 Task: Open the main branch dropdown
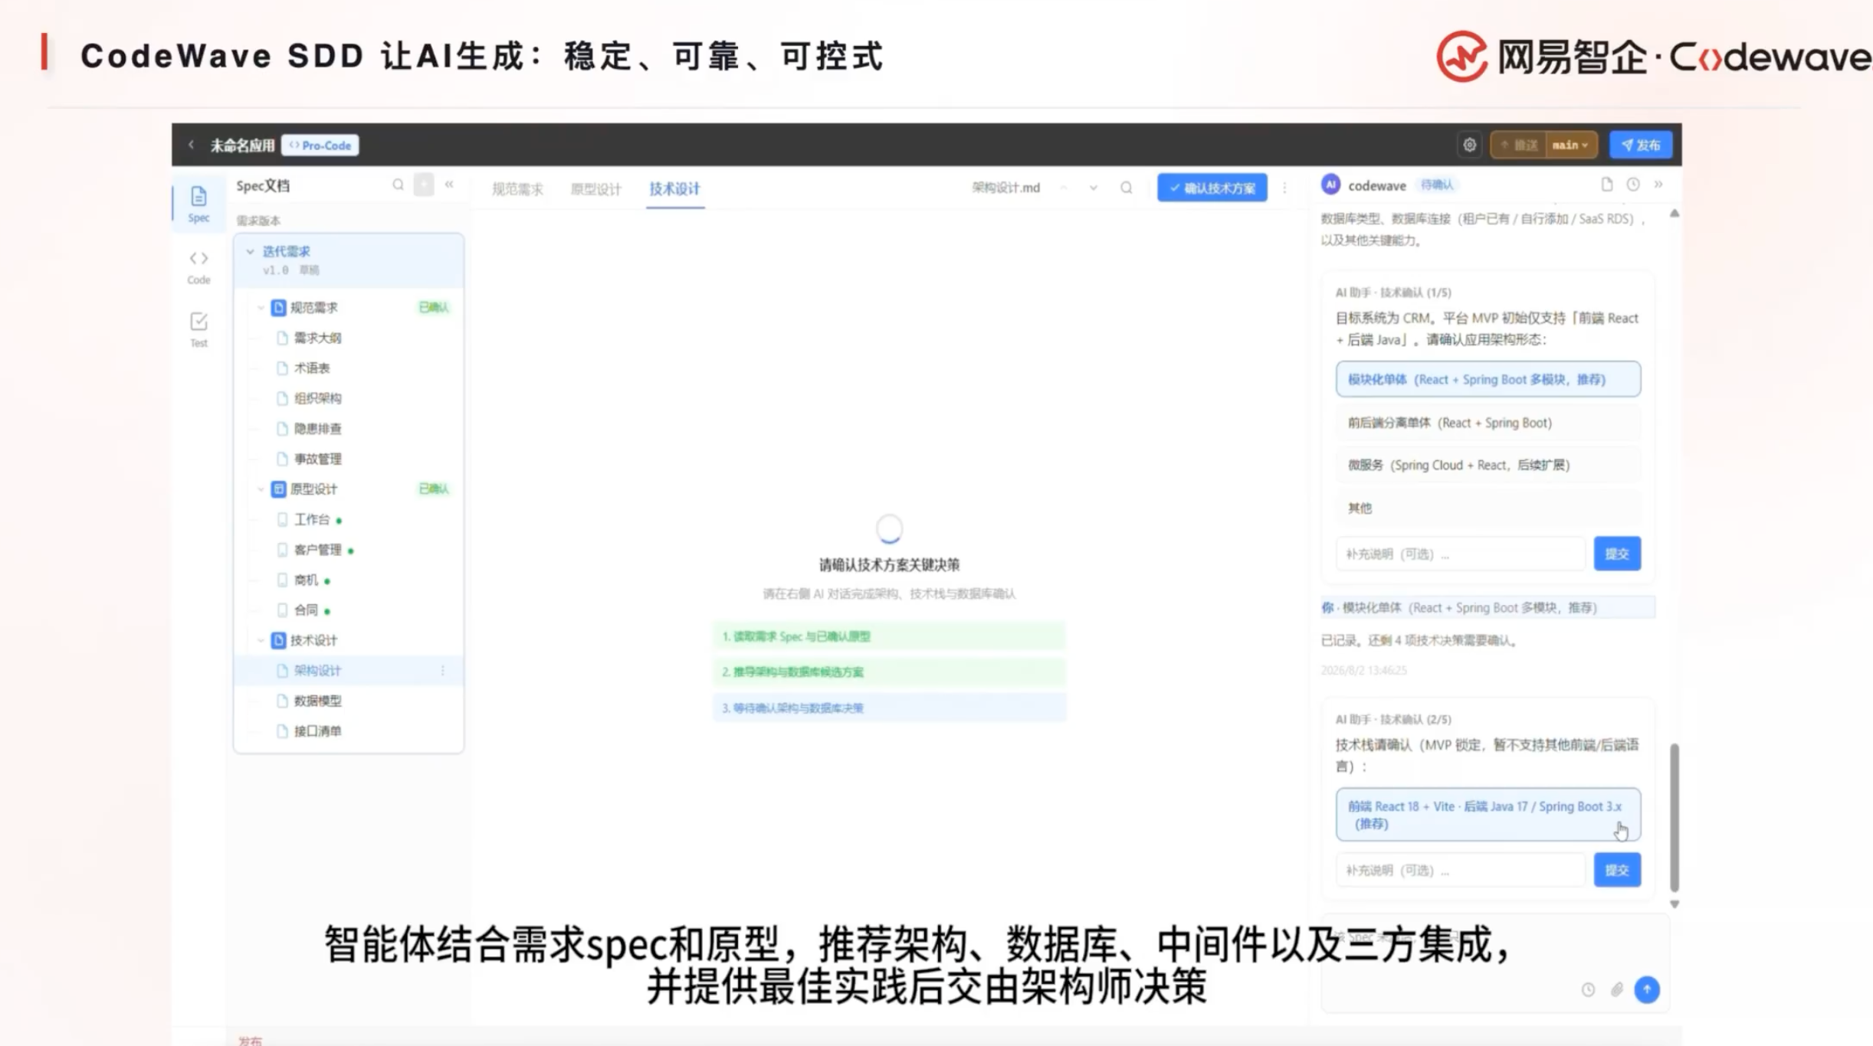(1571, 145)
